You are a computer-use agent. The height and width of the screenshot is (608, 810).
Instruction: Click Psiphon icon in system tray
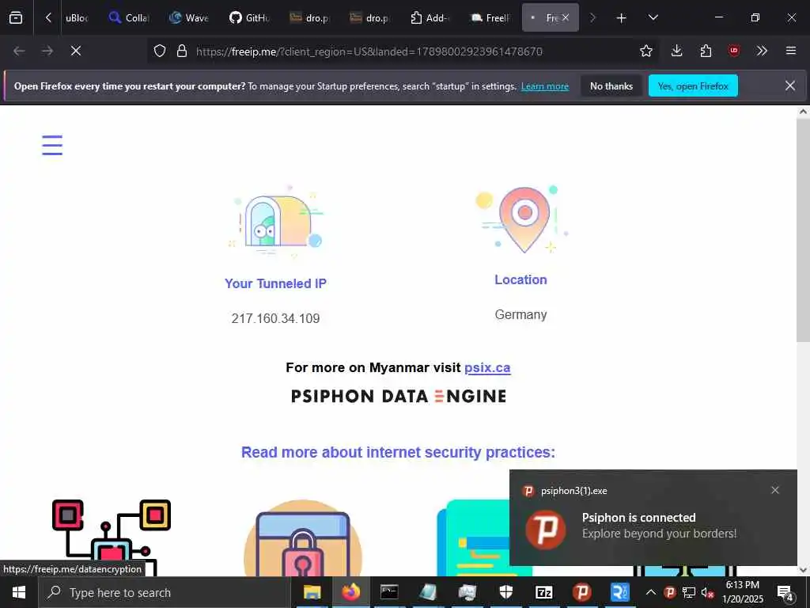point(670,592)
